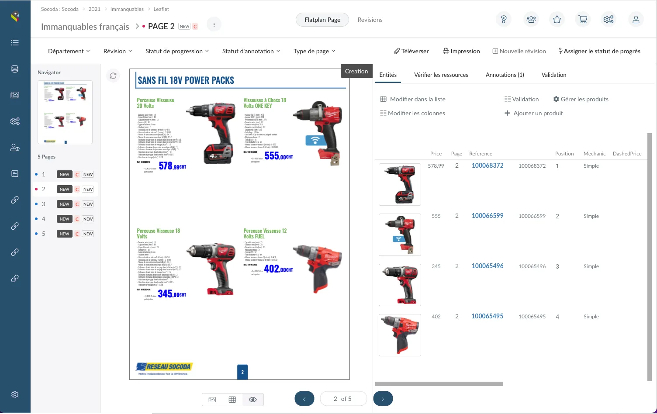The width and height of the screenshot is (657, 414).
Task: Open the user profile icon
Action: click(636, 20)
